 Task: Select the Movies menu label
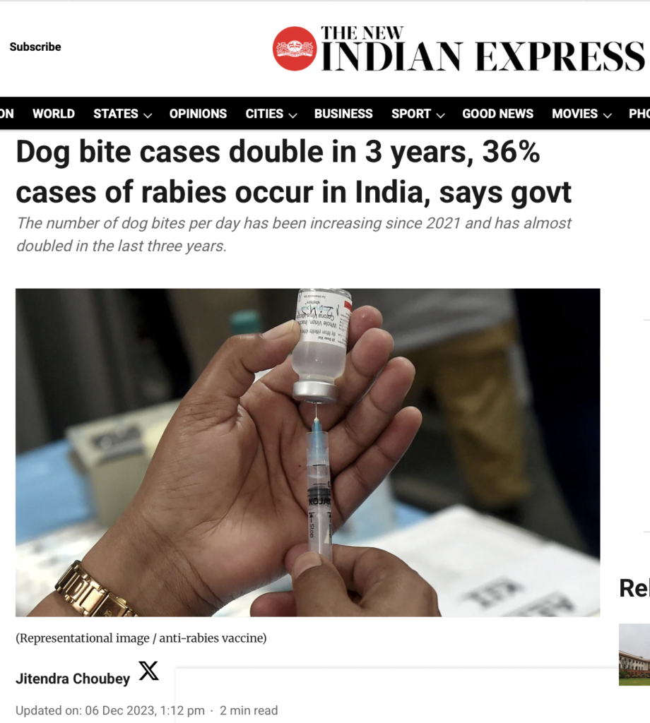tap(575, 114)
